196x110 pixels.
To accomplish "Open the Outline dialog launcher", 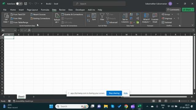I will [x=180, y=26].
